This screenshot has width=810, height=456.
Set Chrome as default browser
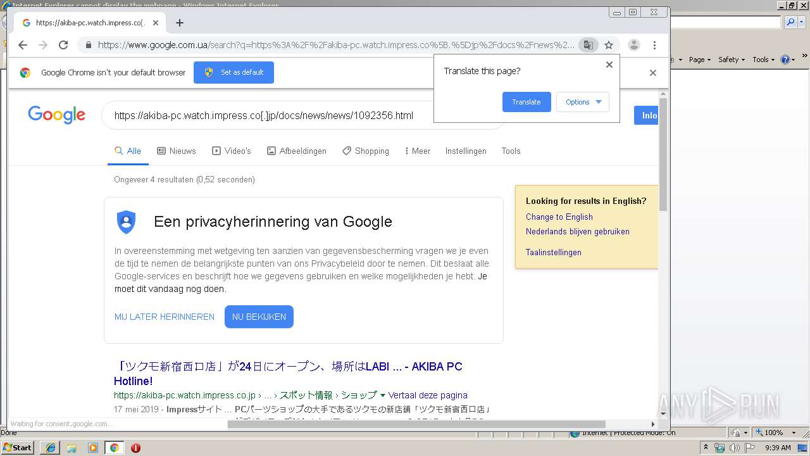coord(234,72)
